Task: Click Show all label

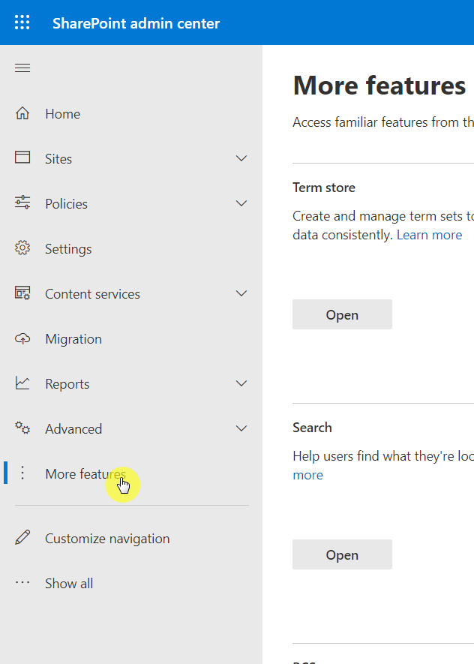Action: point(69,584)
